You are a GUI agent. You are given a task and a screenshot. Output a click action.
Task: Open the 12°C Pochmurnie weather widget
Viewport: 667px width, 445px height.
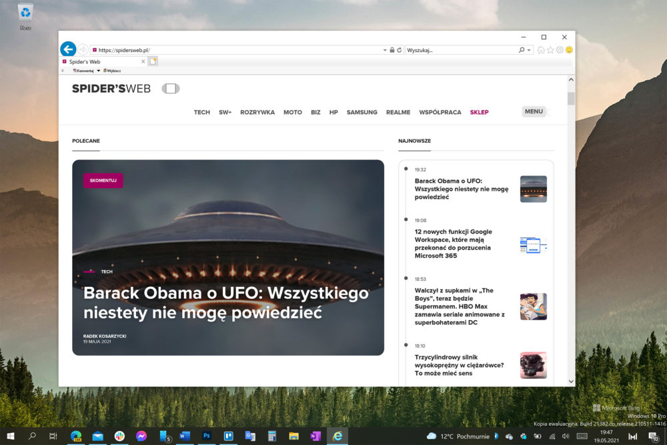coord(458,436)
